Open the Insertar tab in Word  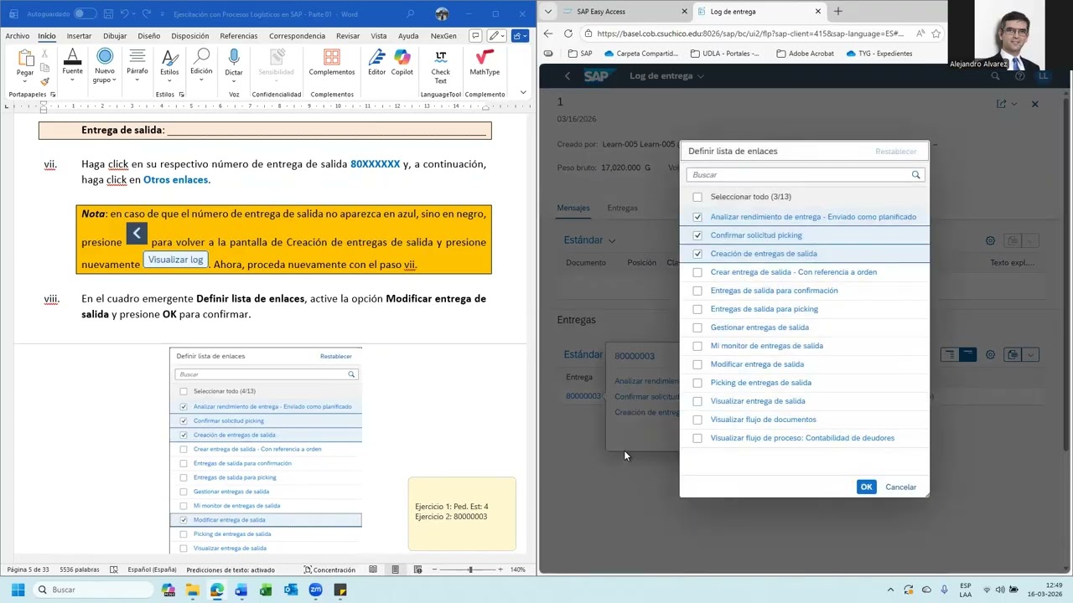(x=79, y=36)
